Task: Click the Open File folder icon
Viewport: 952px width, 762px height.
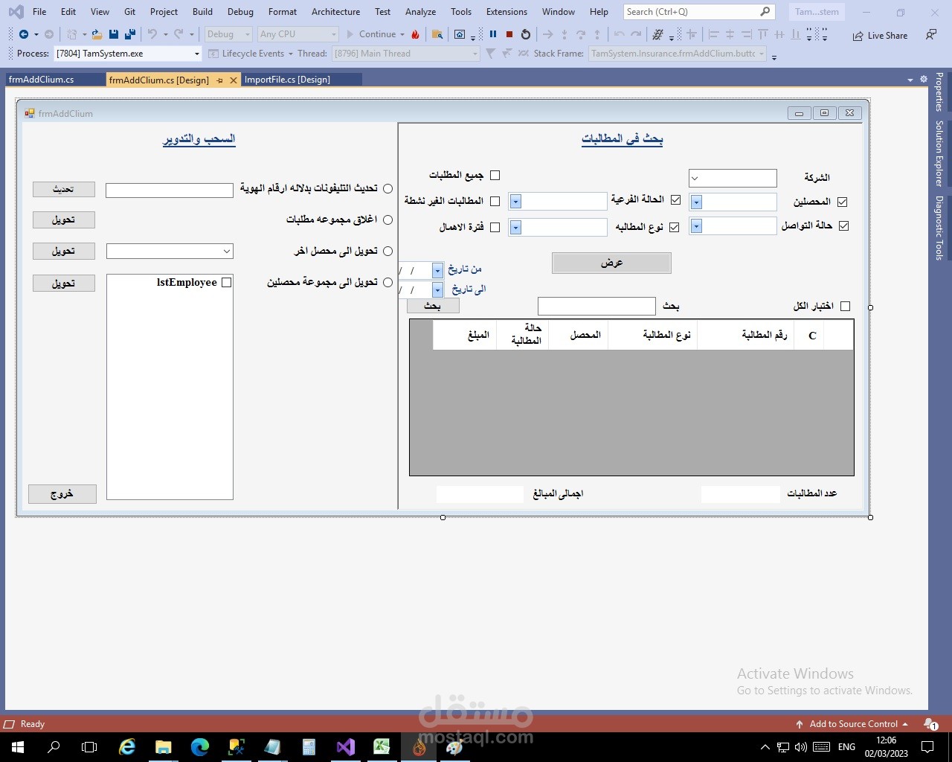Action: [x=97, y=34]
